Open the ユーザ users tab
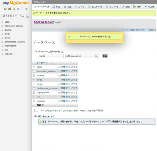The height and width of the screenshot is (151, 157). (80, 7)
